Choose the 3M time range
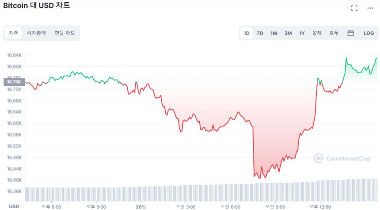Screen dimensions: 380x210 pos(288,33)
